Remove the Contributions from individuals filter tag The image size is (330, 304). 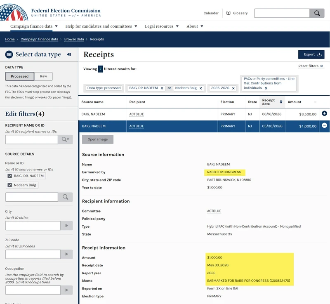click(266, 88)
